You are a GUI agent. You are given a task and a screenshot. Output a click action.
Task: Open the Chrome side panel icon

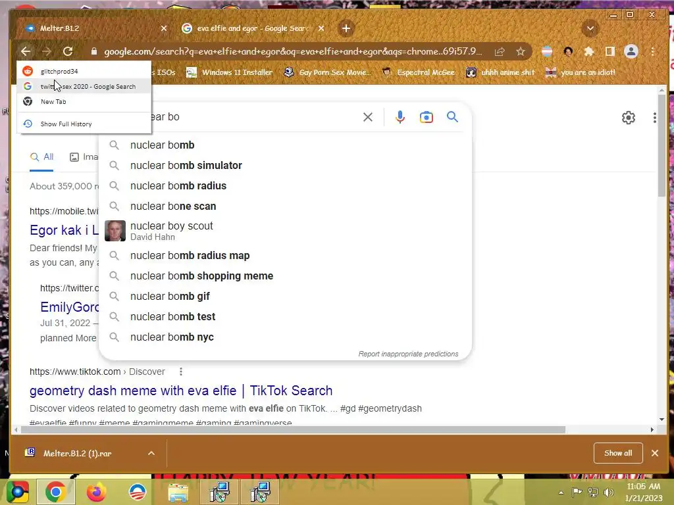(610, 51)
